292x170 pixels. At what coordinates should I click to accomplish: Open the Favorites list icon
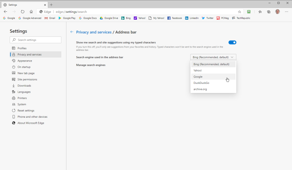click(x=260, y=12)
